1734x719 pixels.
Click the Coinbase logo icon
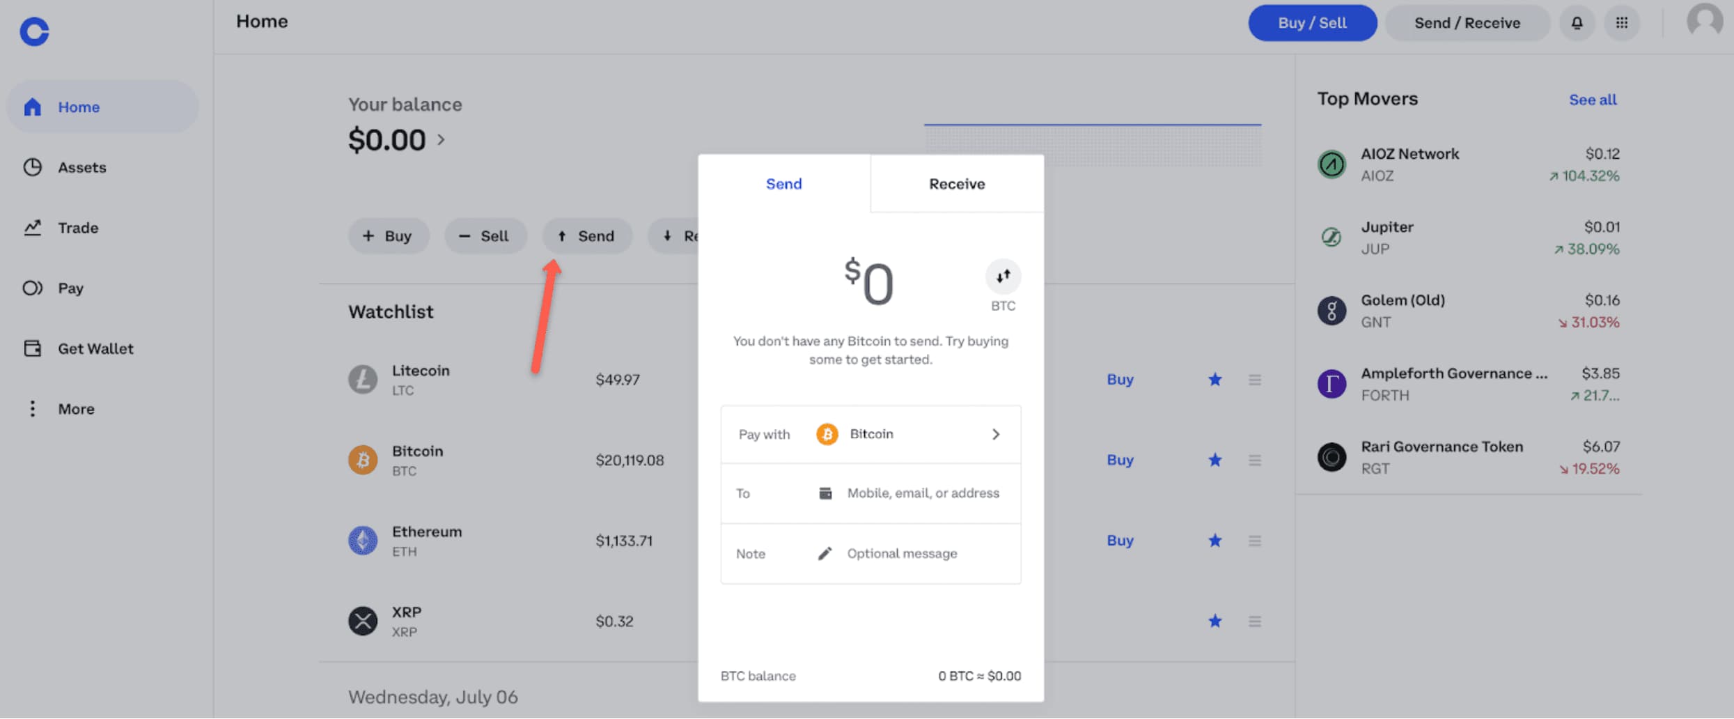point(34,31)
